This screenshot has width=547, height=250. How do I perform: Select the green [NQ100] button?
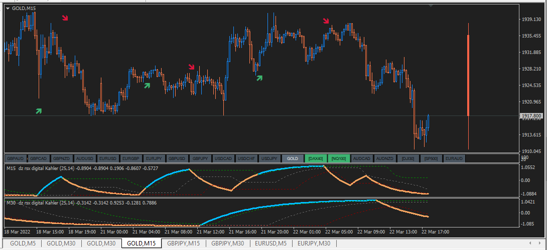(x=339, y=158)
